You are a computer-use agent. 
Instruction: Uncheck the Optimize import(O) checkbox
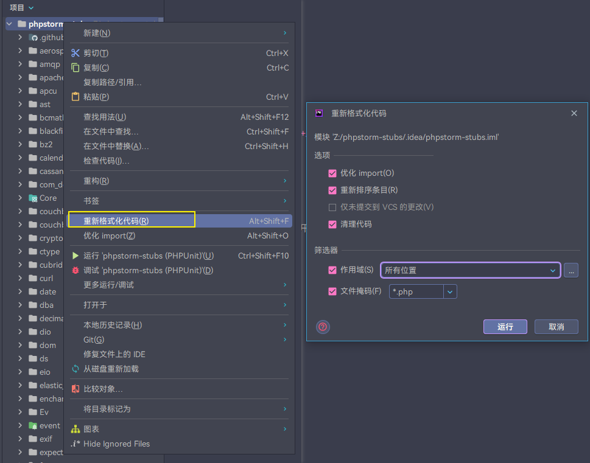click(332, 173)
